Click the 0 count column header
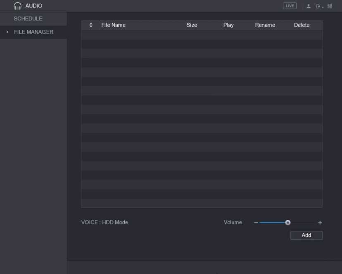 click(91, 25)
